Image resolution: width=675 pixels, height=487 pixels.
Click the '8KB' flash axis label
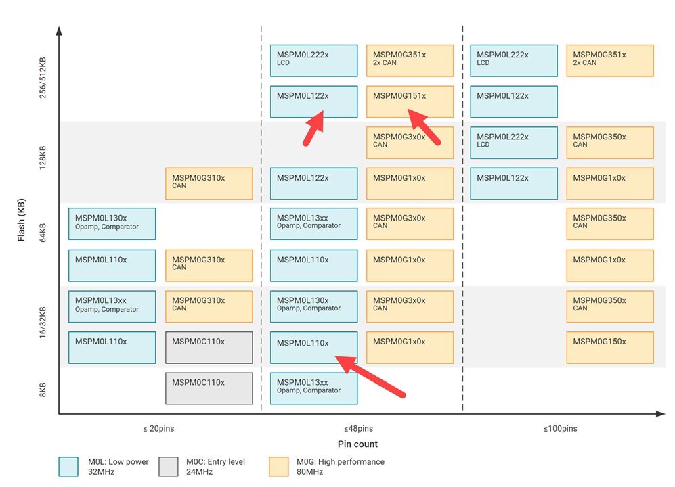[43, 390]
